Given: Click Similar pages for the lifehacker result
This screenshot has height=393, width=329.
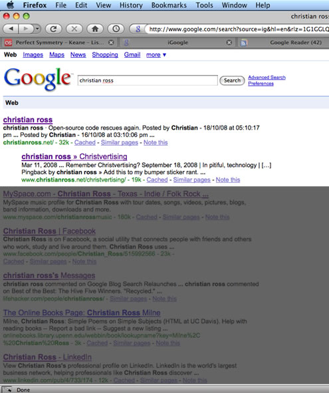Looking at the screenshot, I should (128, 299).
